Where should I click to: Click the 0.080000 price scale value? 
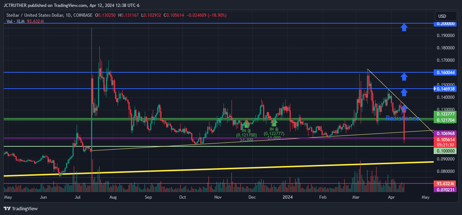tap(445, 171)
